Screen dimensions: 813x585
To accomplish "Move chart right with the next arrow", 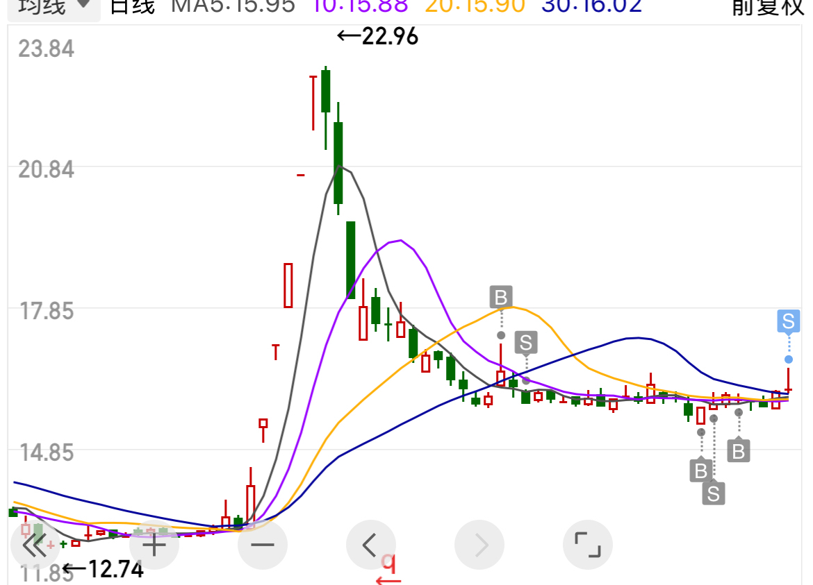I will tap(479, 545).
